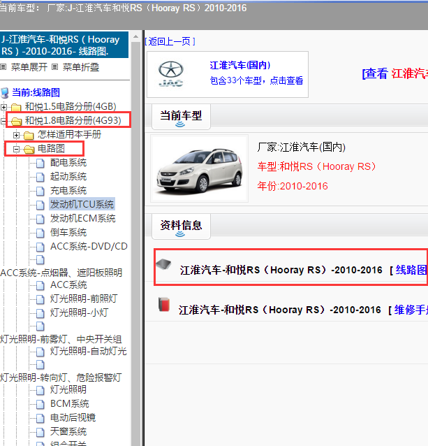
Task: Select ACC系统-DVD/CD in the tree
Action: pos(89,246)
